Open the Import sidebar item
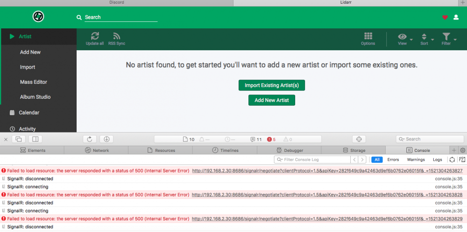This screenshot has width=467, height=232. [x=38, y=67]
